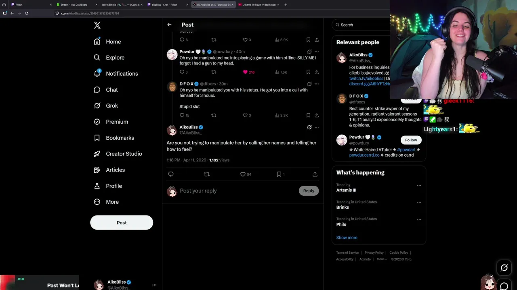Click the Search box
Image resolution: width=517 pixels, height=290 pixels.
click(361, 25)
